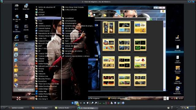Click the help icon near the system tray
Viewport: 196px width, 110px height.
168,108
